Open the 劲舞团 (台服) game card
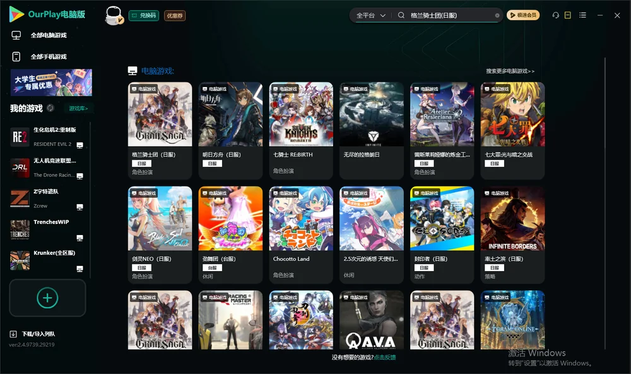 (230, 235)
